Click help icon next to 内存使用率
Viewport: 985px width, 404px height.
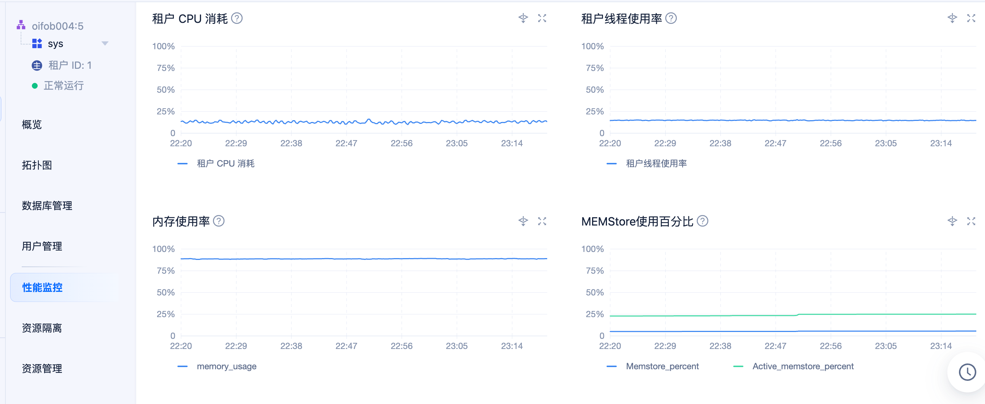219,221
